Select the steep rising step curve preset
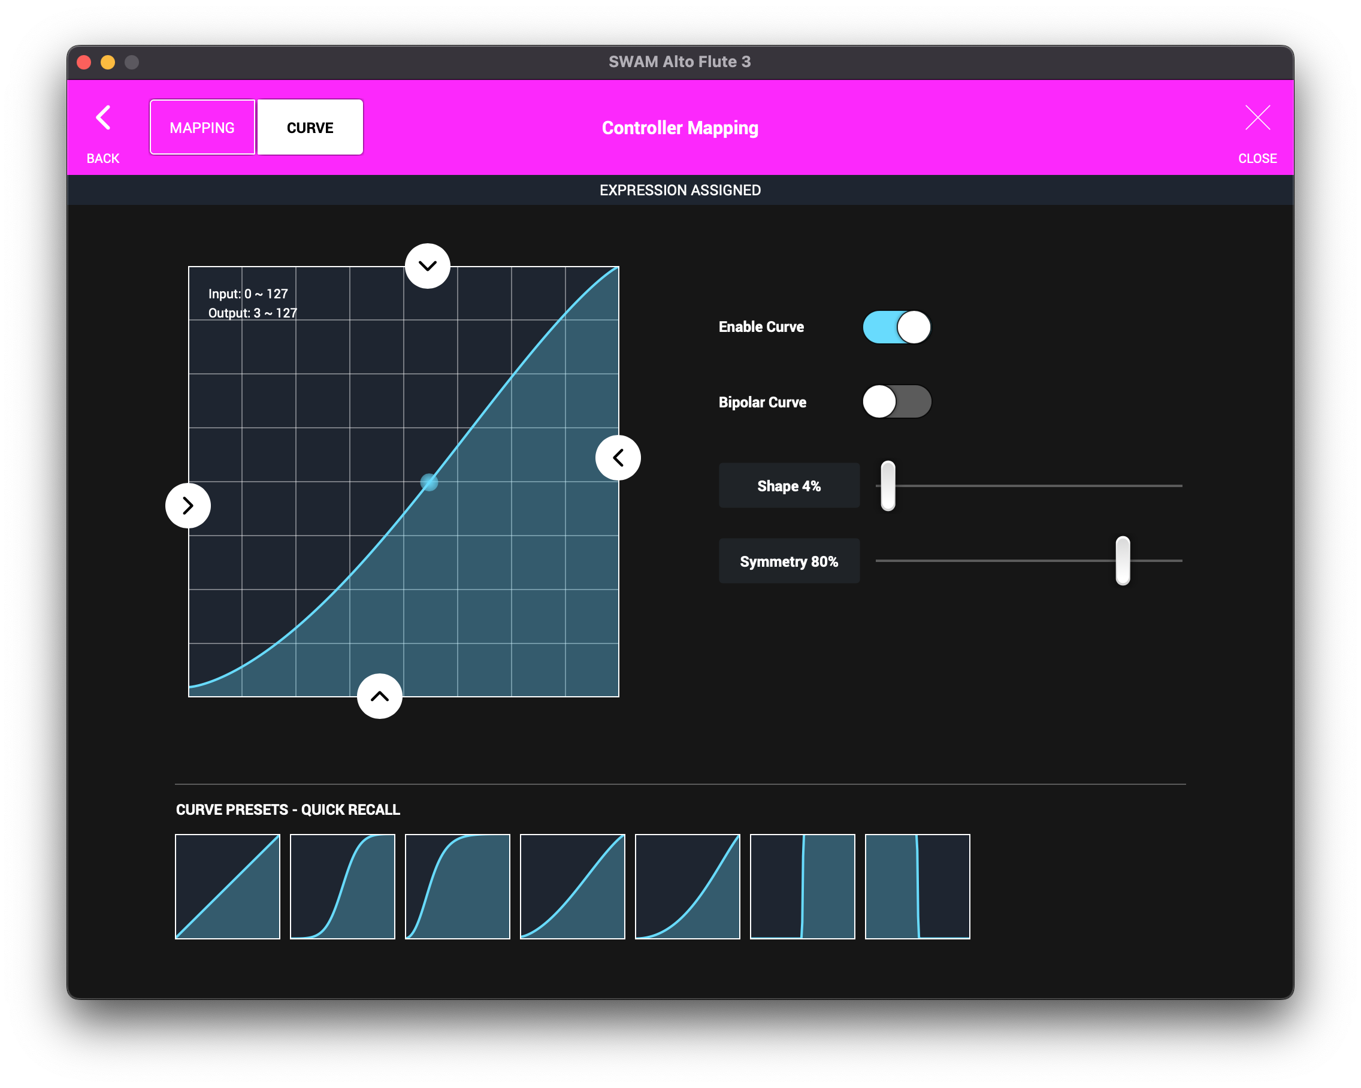 [x=802, y=886]
